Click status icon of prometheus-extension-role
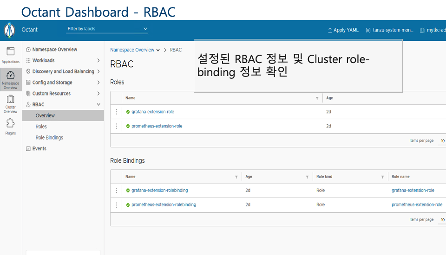The width and height of the screenshot is (446, 255). (128, 126)
